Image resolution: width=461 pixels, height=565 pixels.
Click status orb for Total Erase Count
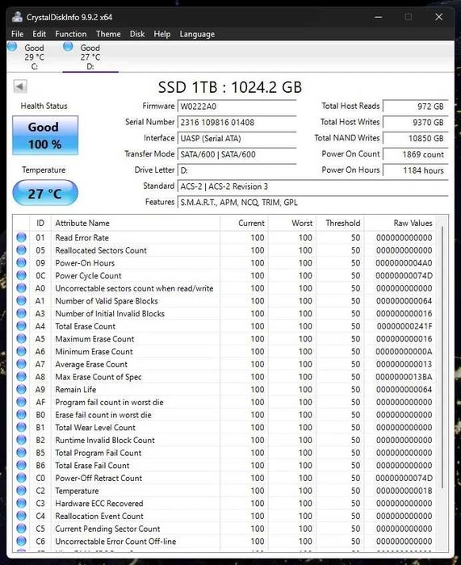tap(21, 326)
